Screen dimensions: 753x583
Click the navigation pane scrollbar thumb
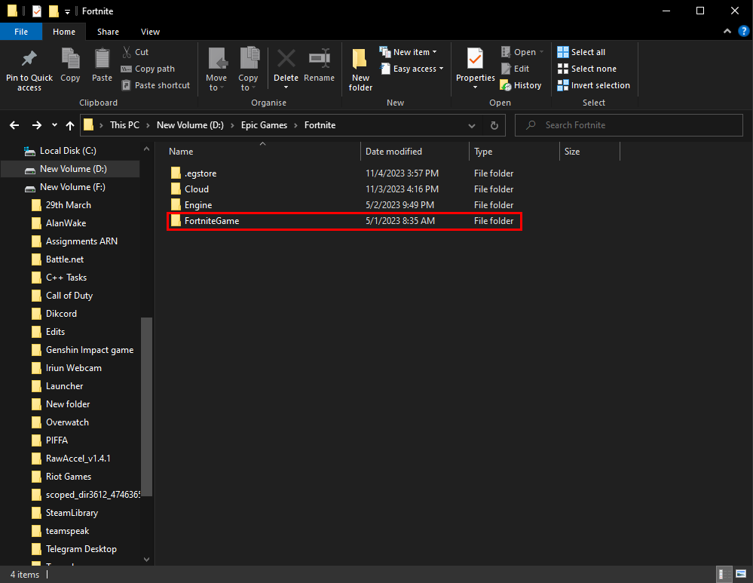[146, 407]
